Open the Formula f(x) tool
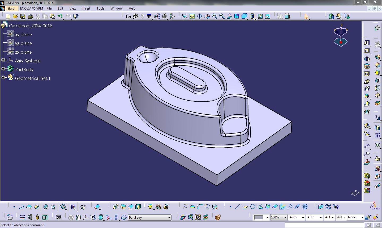Viewport: 382px width, 228px height. (128, 16)
